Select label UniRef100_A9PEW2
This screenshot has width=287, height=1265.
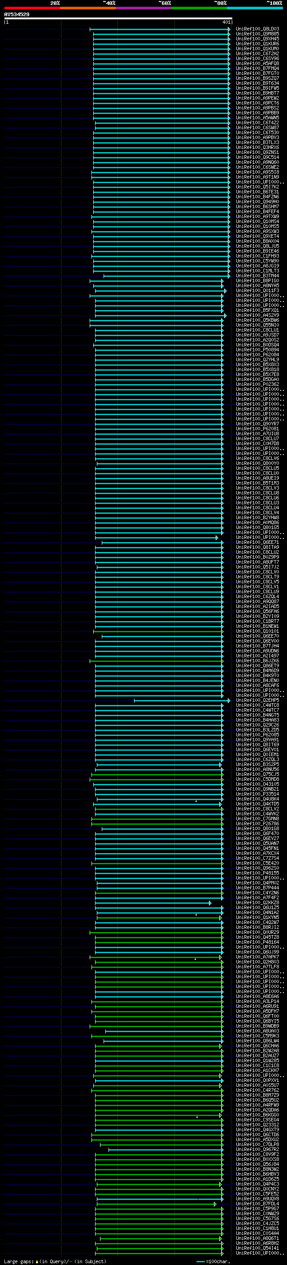coord(257,98)
